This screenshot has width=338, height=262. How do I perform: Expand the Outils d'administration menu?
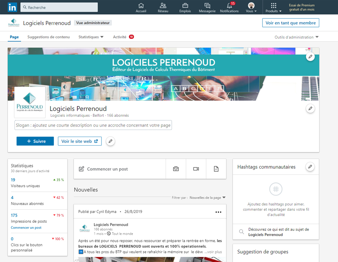(296, 37)
